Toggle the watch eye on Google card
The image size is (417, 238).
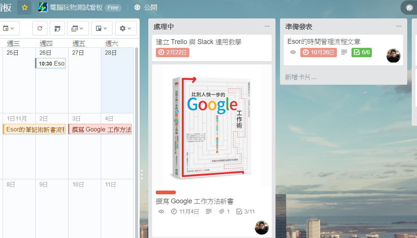(x=161, y=212)
